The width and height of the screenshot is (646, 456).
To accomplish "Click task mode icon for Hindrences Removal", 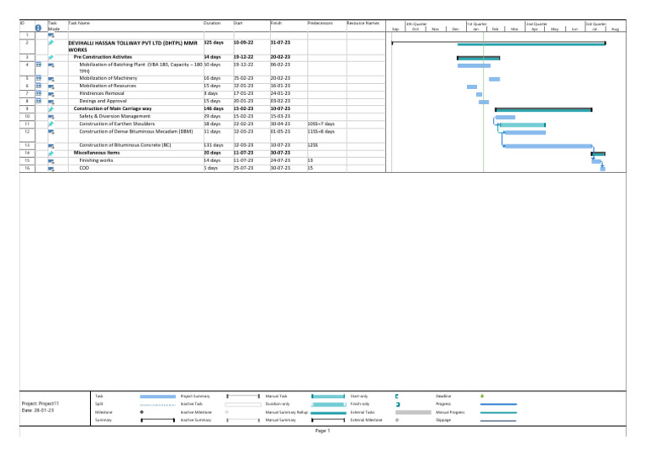I will [x=51, y=94].
